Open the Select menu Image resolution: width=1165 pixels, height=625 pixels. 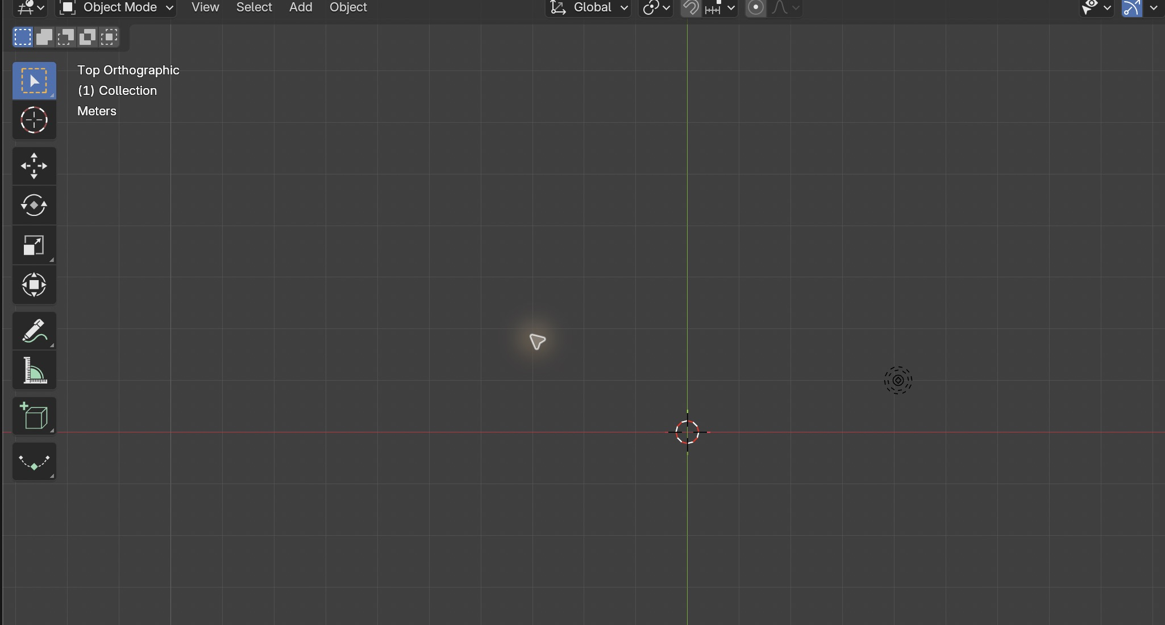tap(254, 7)
